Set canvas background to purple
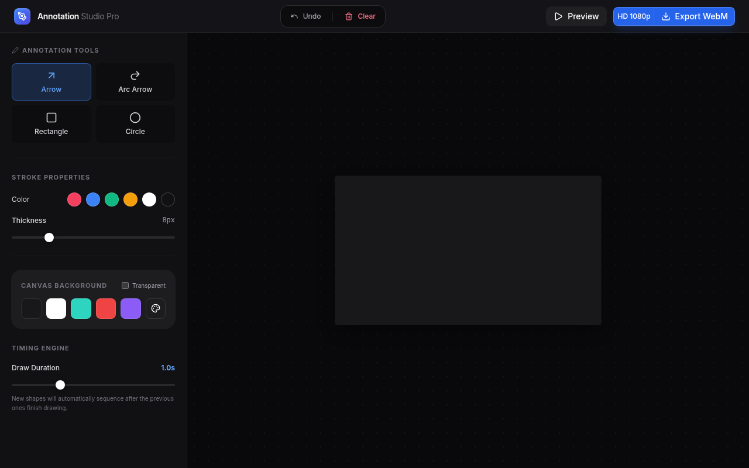Image resolution: width=749 pixels, height=468 pixels. [x=130, y=308]
